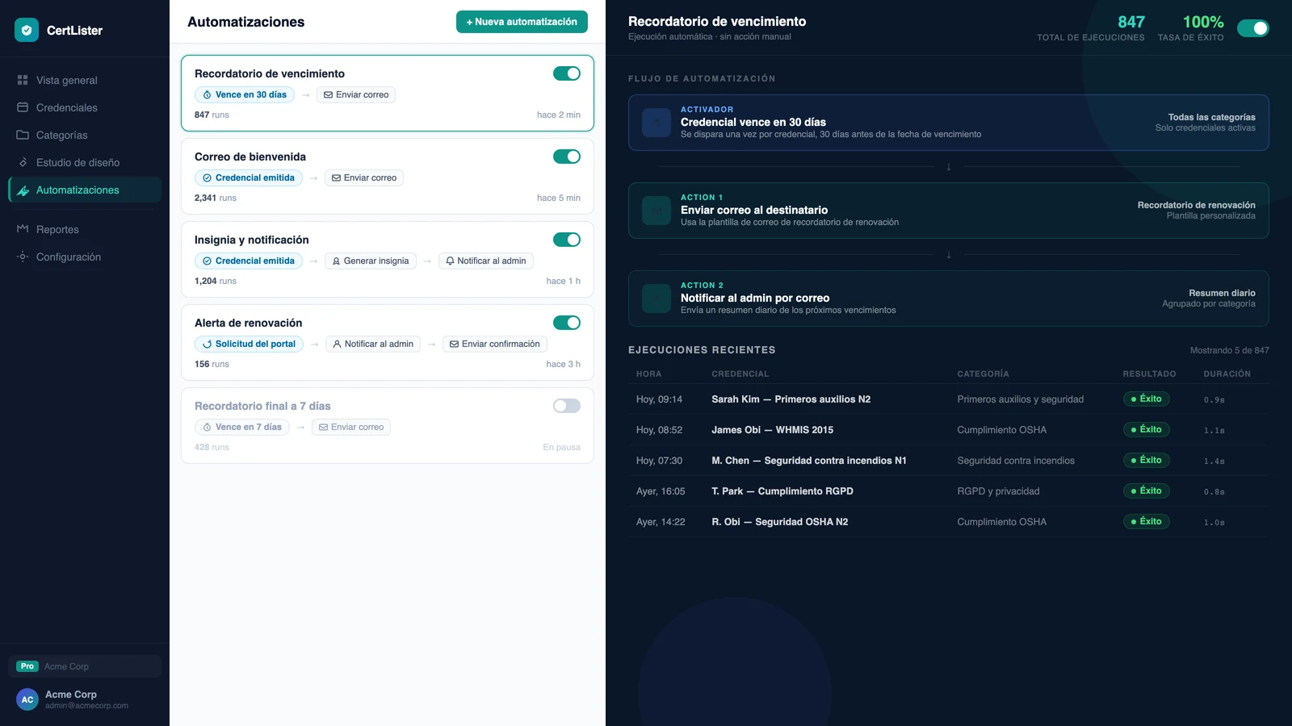Open Categorías page
The image size is (1292, 726).
click(x=85, y=135)
